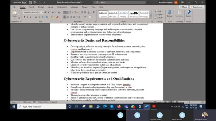Toggle italic formatting
This screenshot has height=121, width=216.
pyautogui.click(x=28, y=17)
